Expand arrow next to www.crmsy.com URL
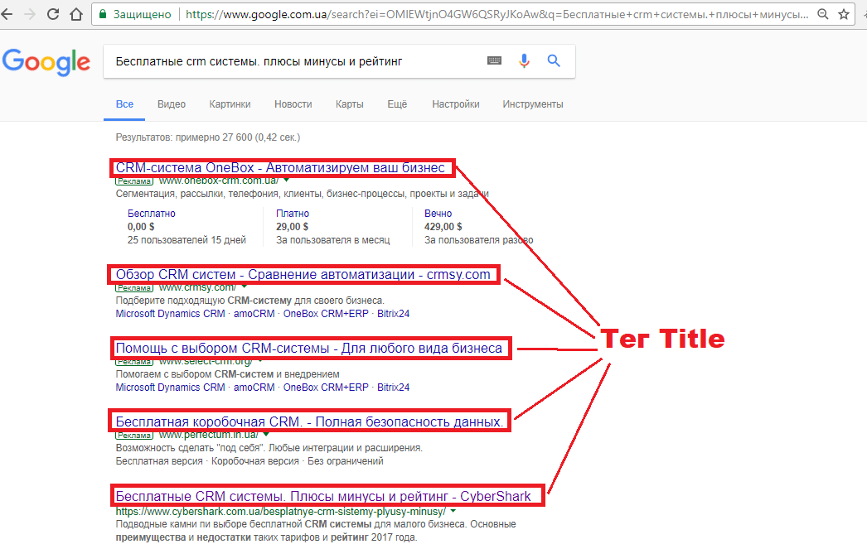This screenshot has width=867, height=549. pos(244,287)
